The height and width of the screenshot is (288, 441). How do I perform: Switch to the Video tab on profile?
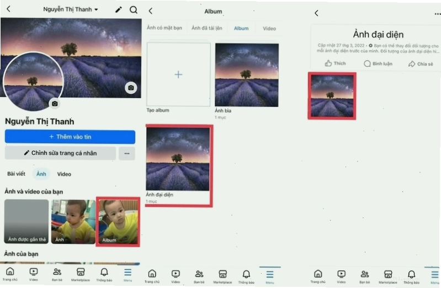click(x=64, y=174)
